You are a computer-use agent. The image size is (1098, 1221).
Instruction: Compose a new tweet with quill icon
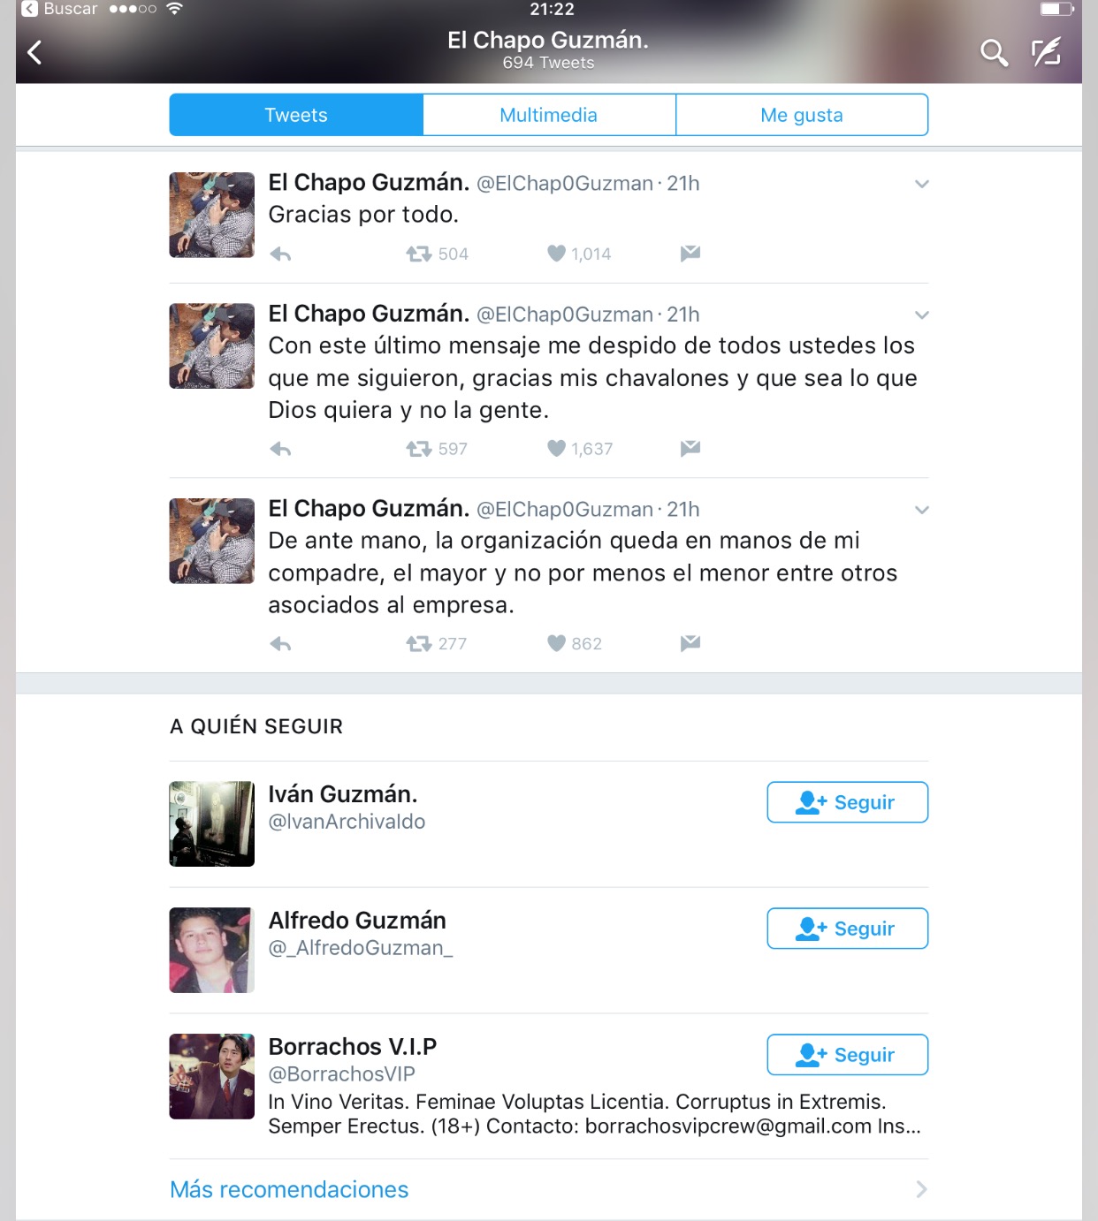1047,52
